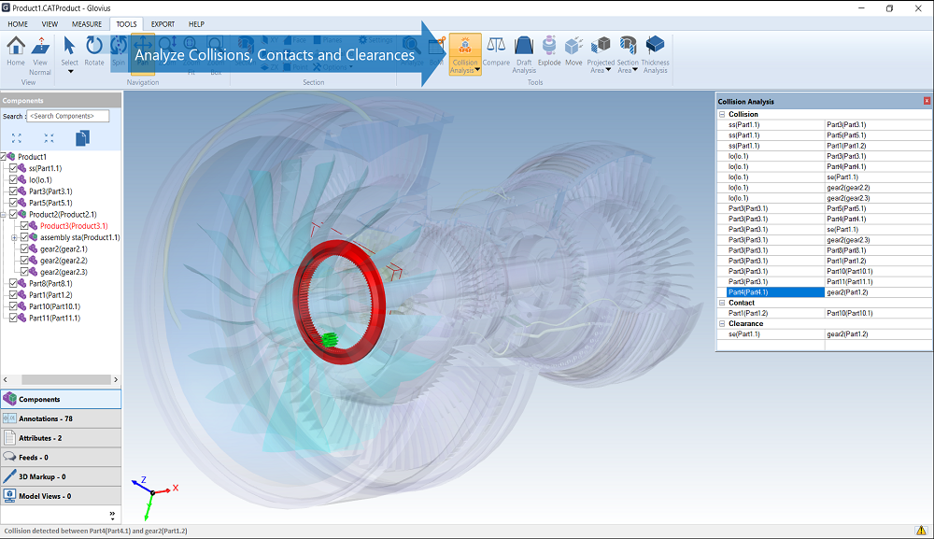Image resolution: width=934 pixels, height=539 pixels.
Task: Open the EXPORT ribbon tab
Action: pos(163,24)
